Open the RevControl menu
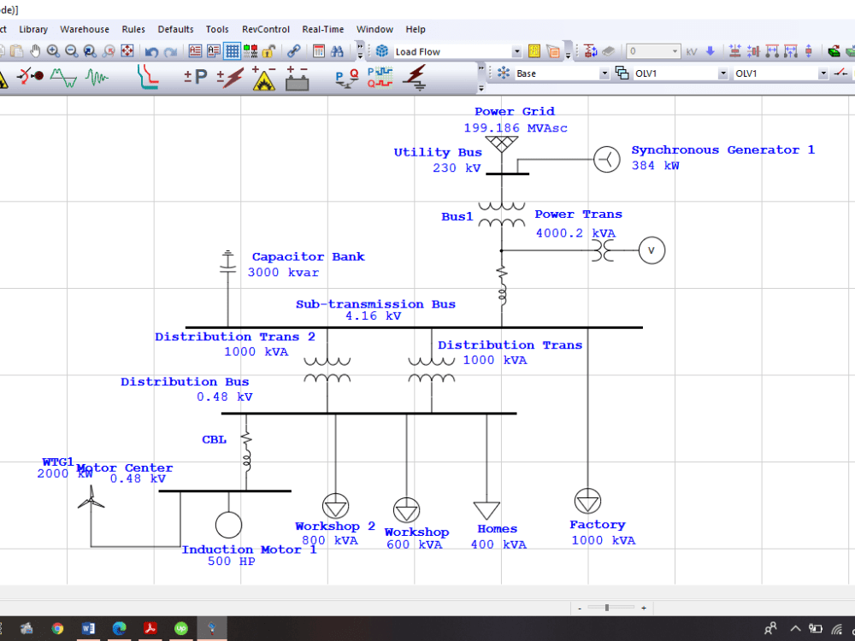Screen dimensions: 855x641 266,29
